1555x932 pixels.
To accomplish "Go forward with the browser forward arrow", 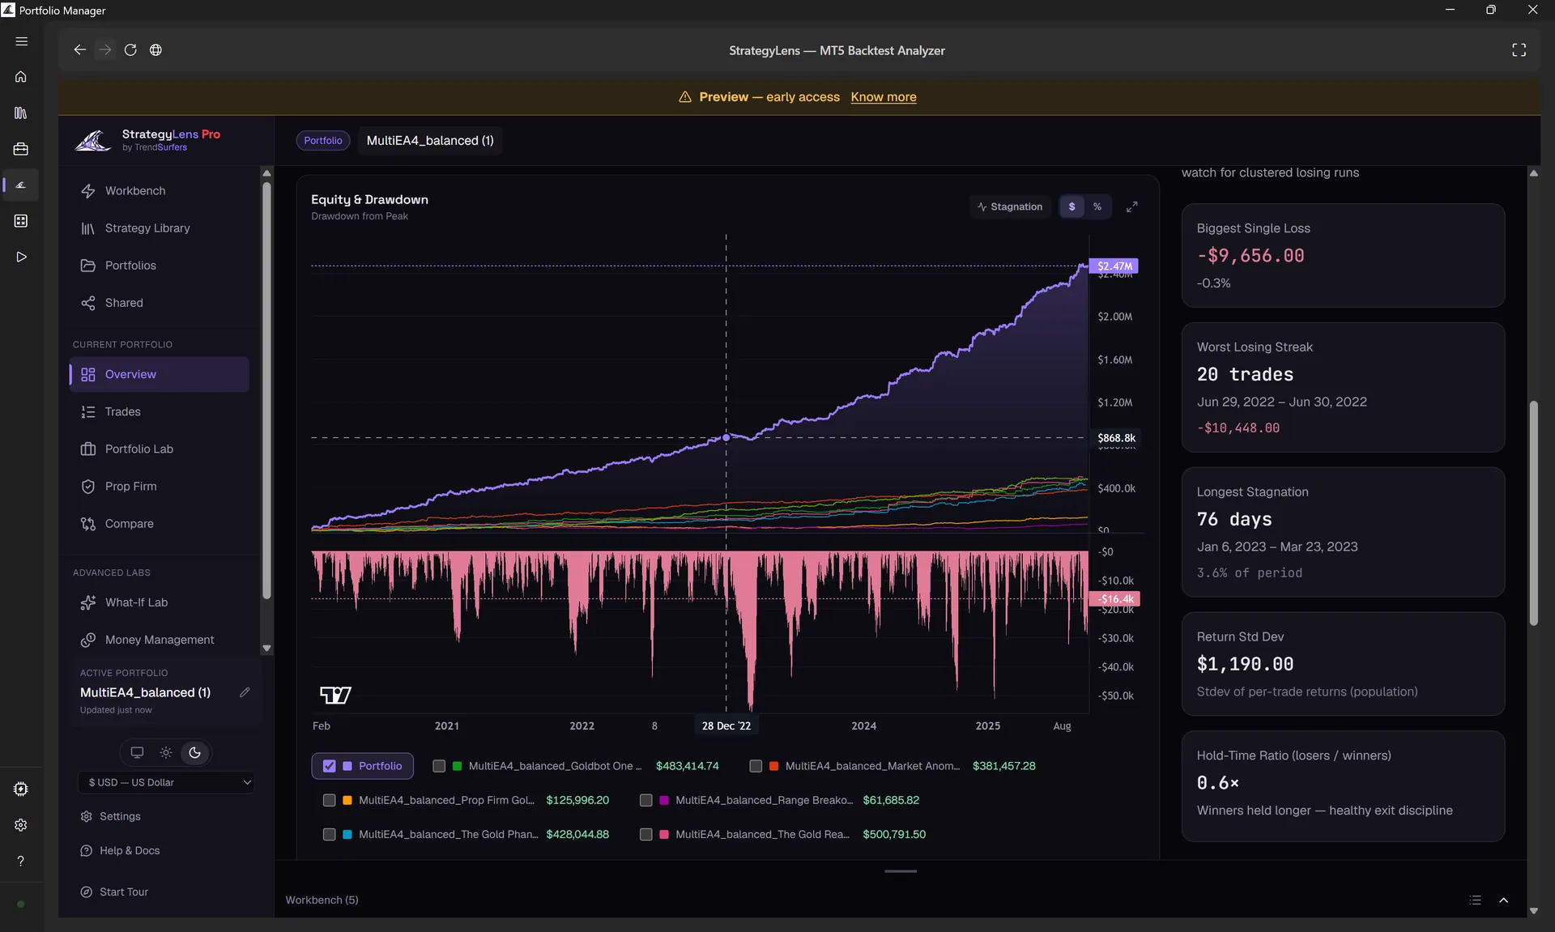I will [105, 50].
